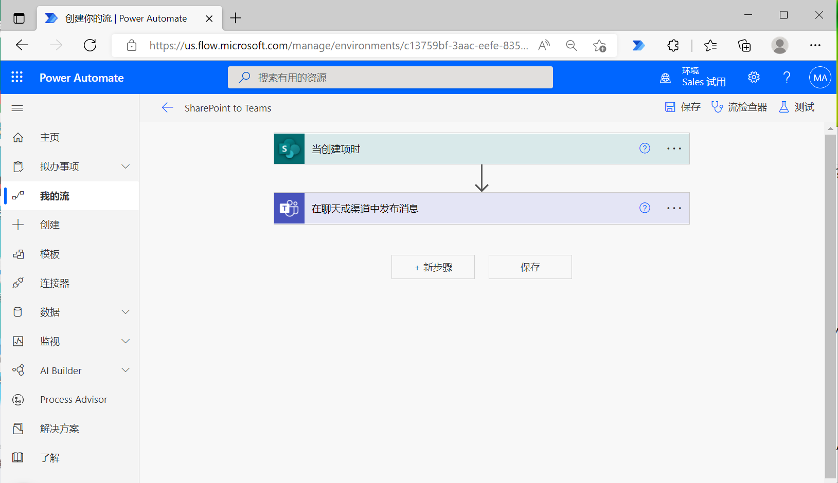This screenshot has width=838, height=483.
Task: Open help for 在聊天或渠道中发布消息 action
Action: click(x=645, y=208)
